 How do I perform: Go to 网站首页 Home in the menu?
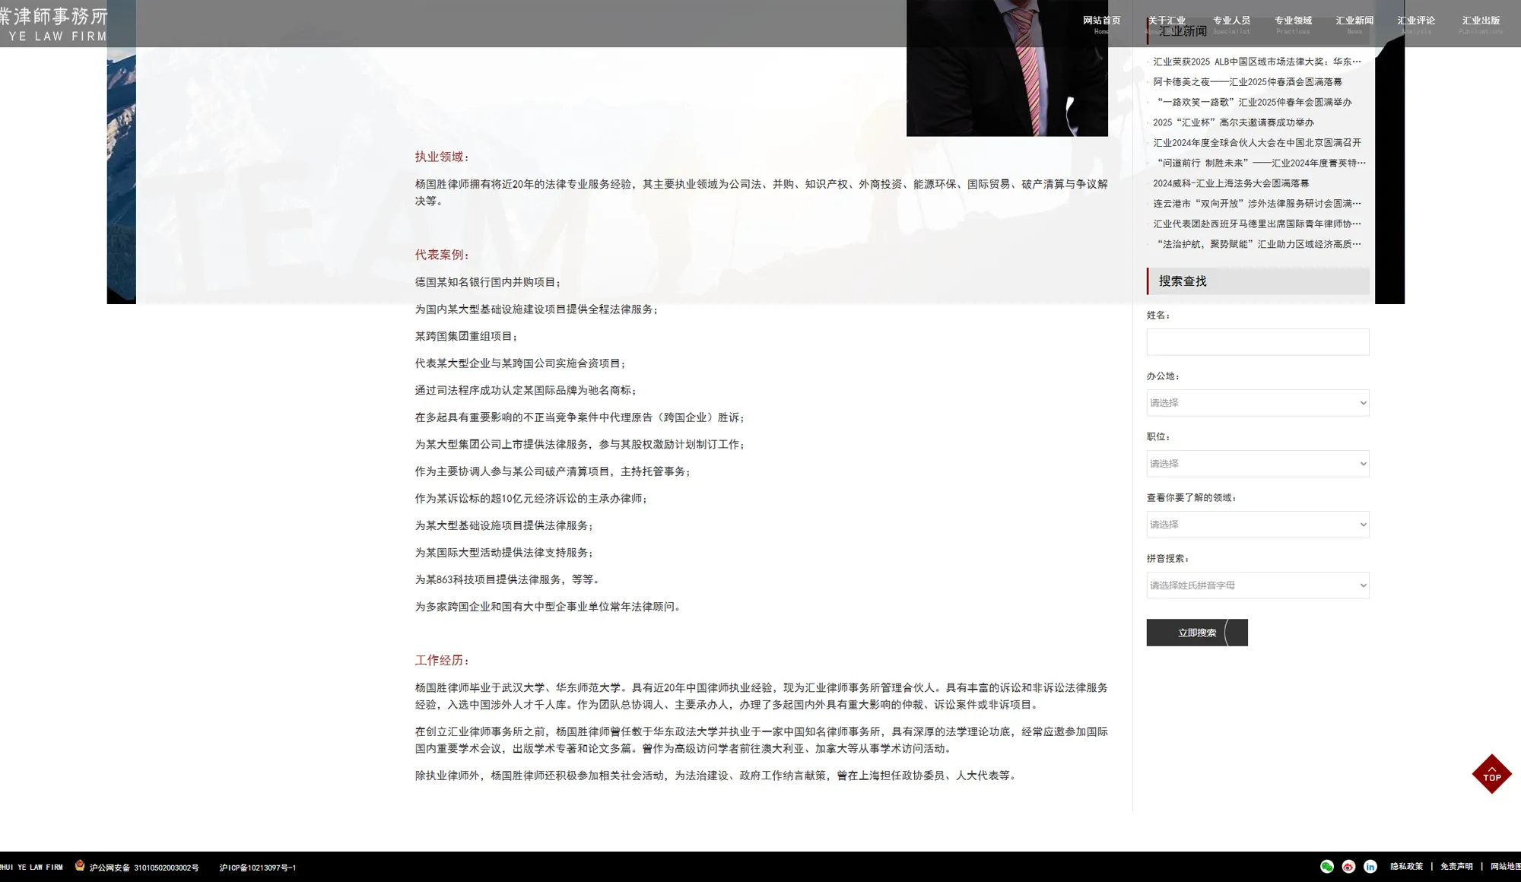pos(1101,23)
